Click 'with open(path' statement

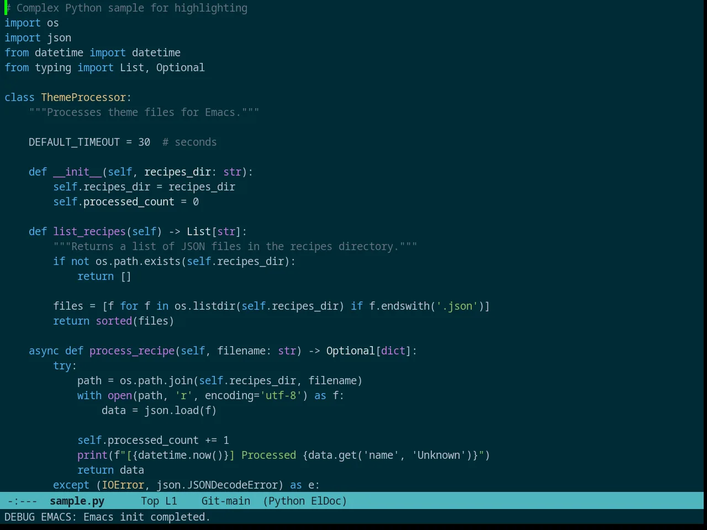(x=120, y=395)
